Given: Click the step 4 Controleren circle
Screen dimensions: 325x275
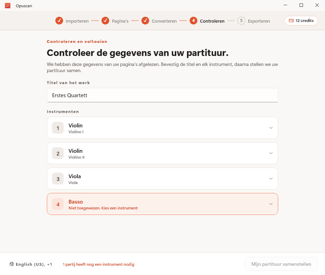Looking at the screenshot, I should click(193, 21).
